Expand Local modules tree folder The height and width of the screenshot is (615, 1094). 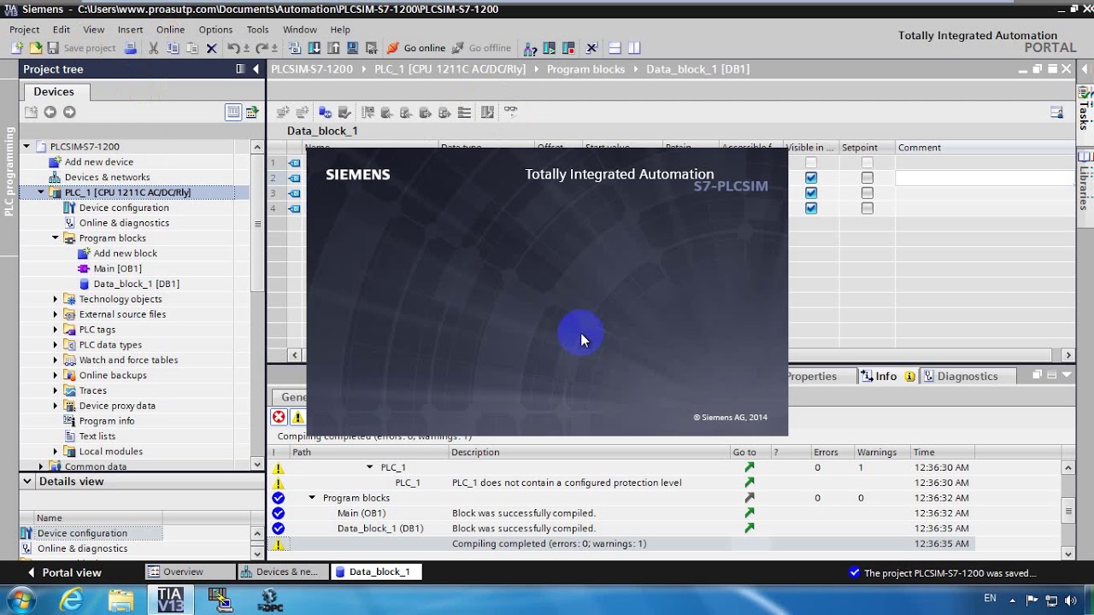click(56, 451)
